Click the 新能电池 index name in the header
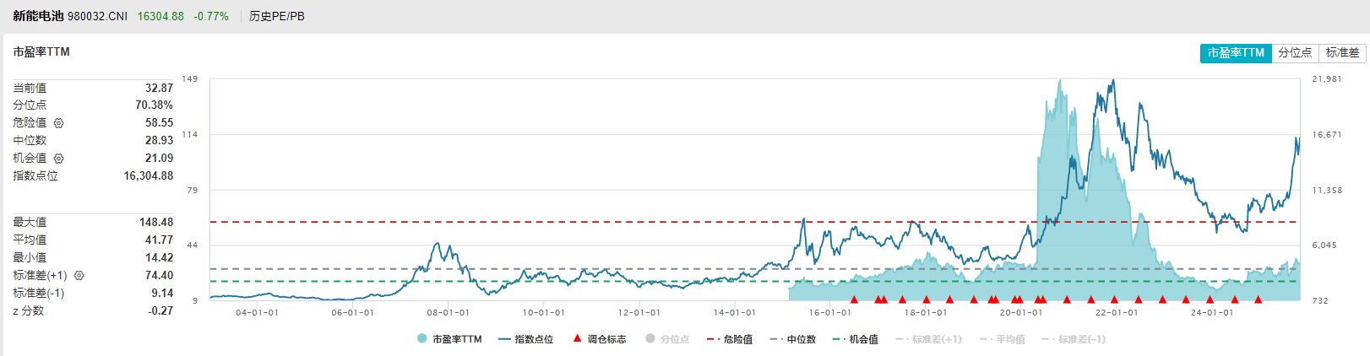The width and height of the screenshot is (1370, 356). pyautogui.click(x=38, y=16)
